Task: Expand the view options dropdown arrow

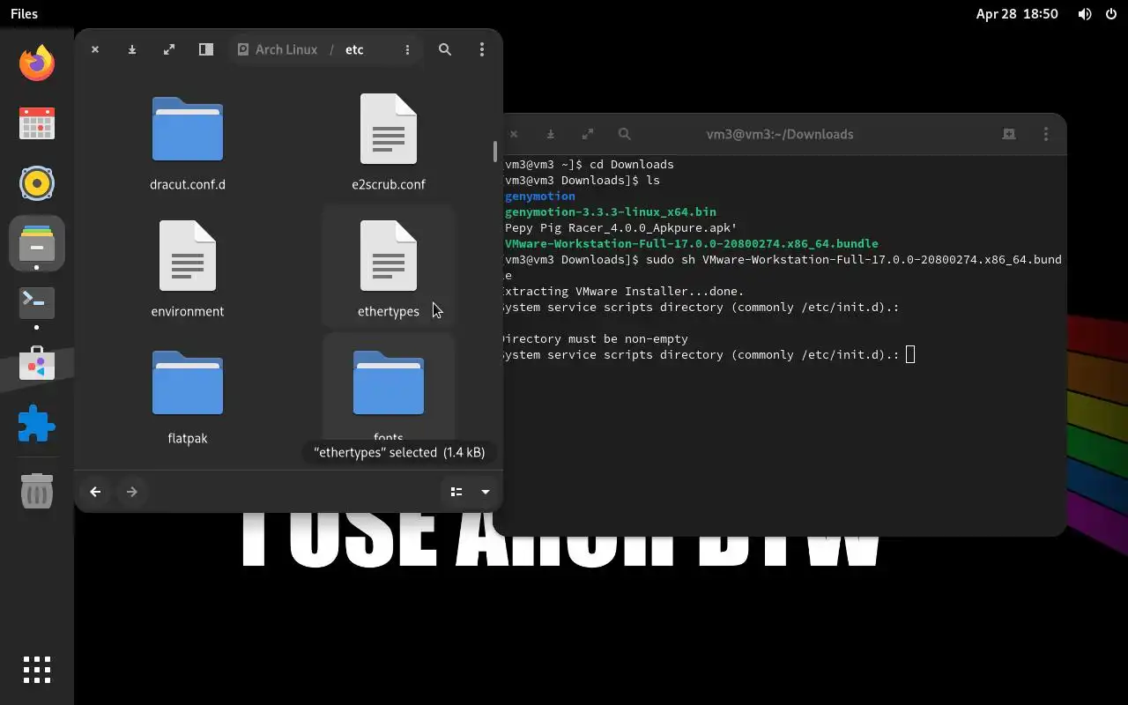Action: coord(485,492)
